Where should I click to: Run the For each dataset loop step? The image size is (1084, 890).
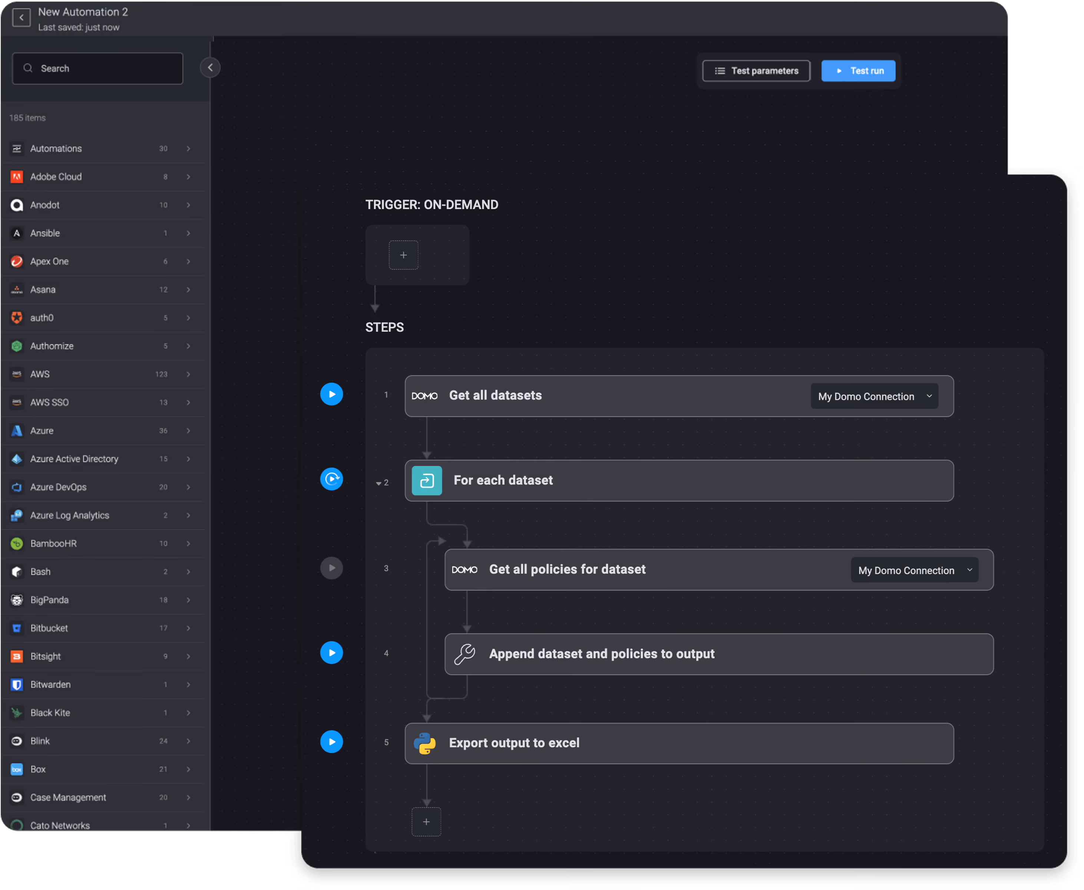click(x=332, y=479)
